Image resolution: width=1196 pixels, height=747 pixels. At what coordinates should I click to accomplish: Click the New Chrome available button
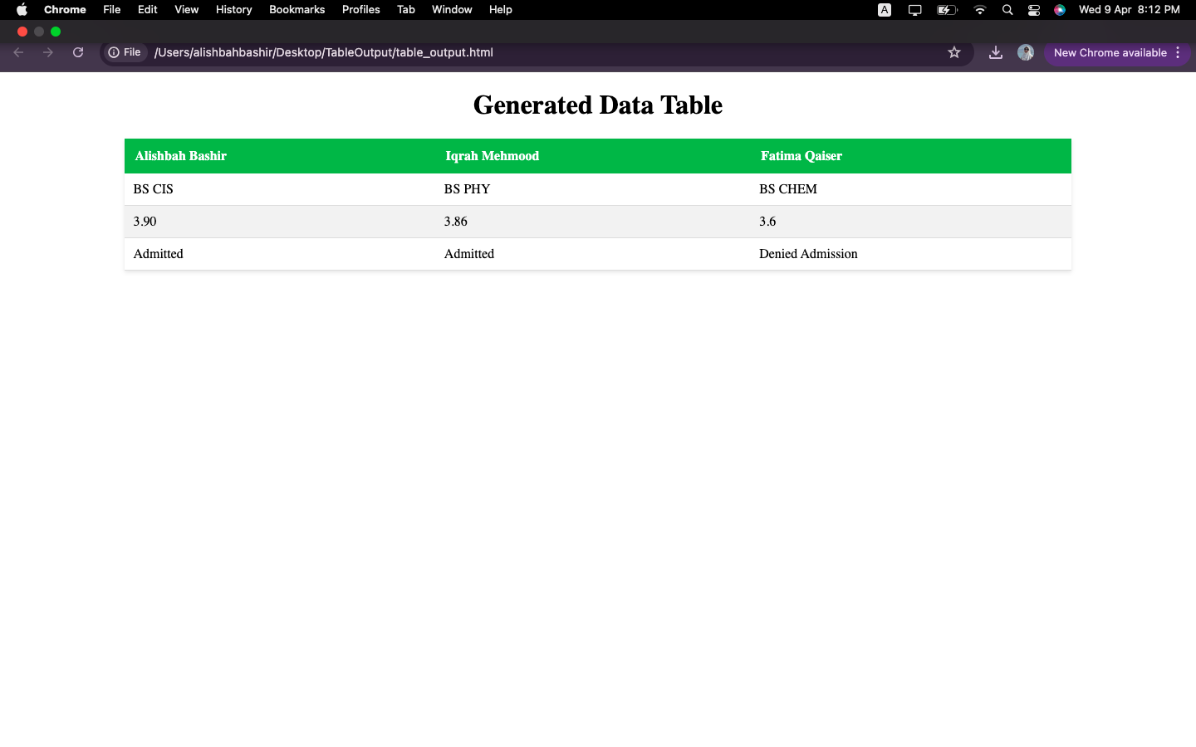click(x=1110, y=52)
